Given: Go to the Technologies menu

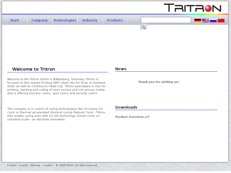Looking at the screenshot, I should pyautogui.click(x=65, y=20).
